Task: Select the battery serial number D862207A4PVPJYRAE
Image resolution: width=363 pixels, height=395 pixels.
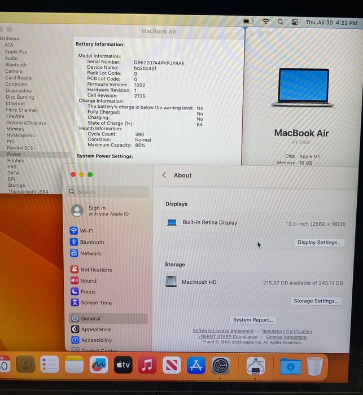Action: tap(159, 63)
